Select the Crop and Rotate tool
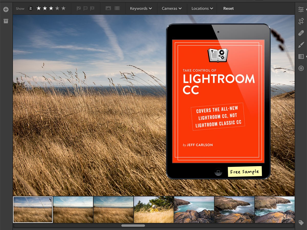 point(301,21)
